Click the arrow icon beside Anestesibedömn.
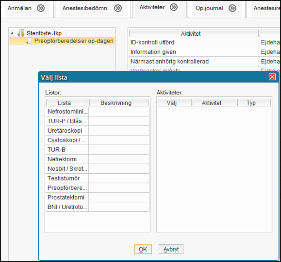Image resolution: width=281 pixels, height=262 pixels. (118, 9)
